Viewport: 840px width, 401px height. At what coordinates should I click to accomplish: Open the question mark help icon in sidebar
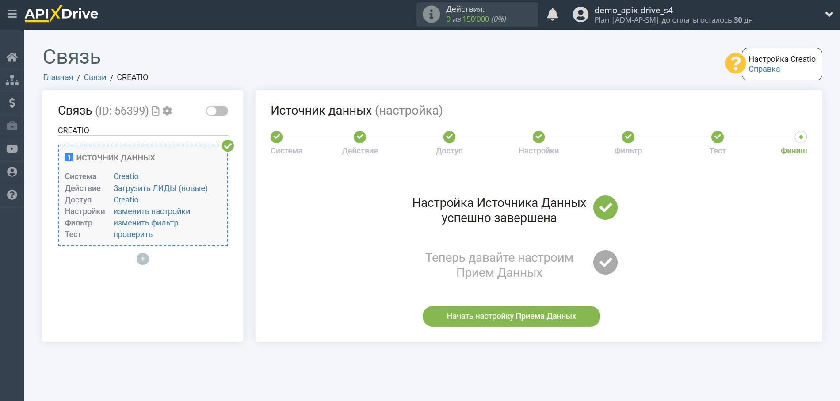point(12,195)
